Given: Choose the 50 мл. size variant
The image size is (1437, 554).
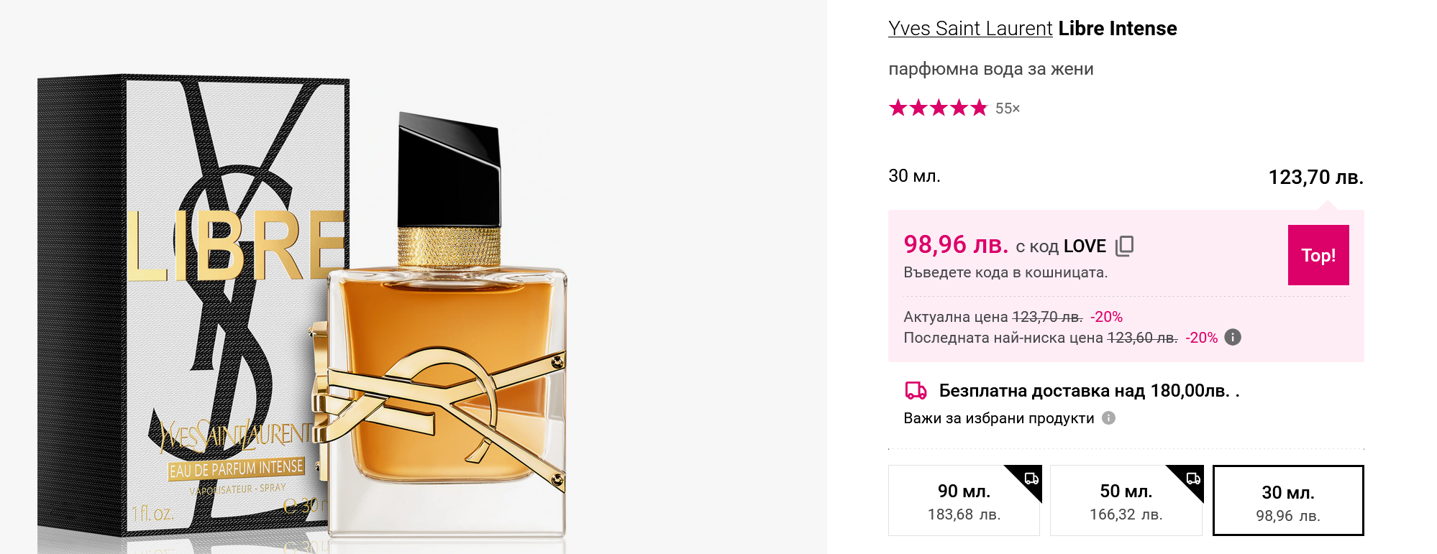Looking at the screenshot, I should [1125, 501].
